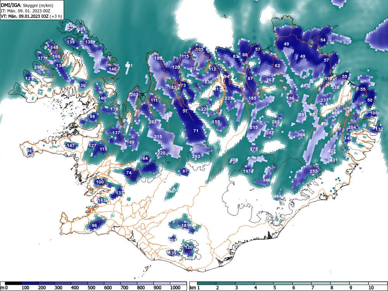Screen dimensions: 388x291
Task: Click the "295" value on the map
Action: [x=38, y=67]
